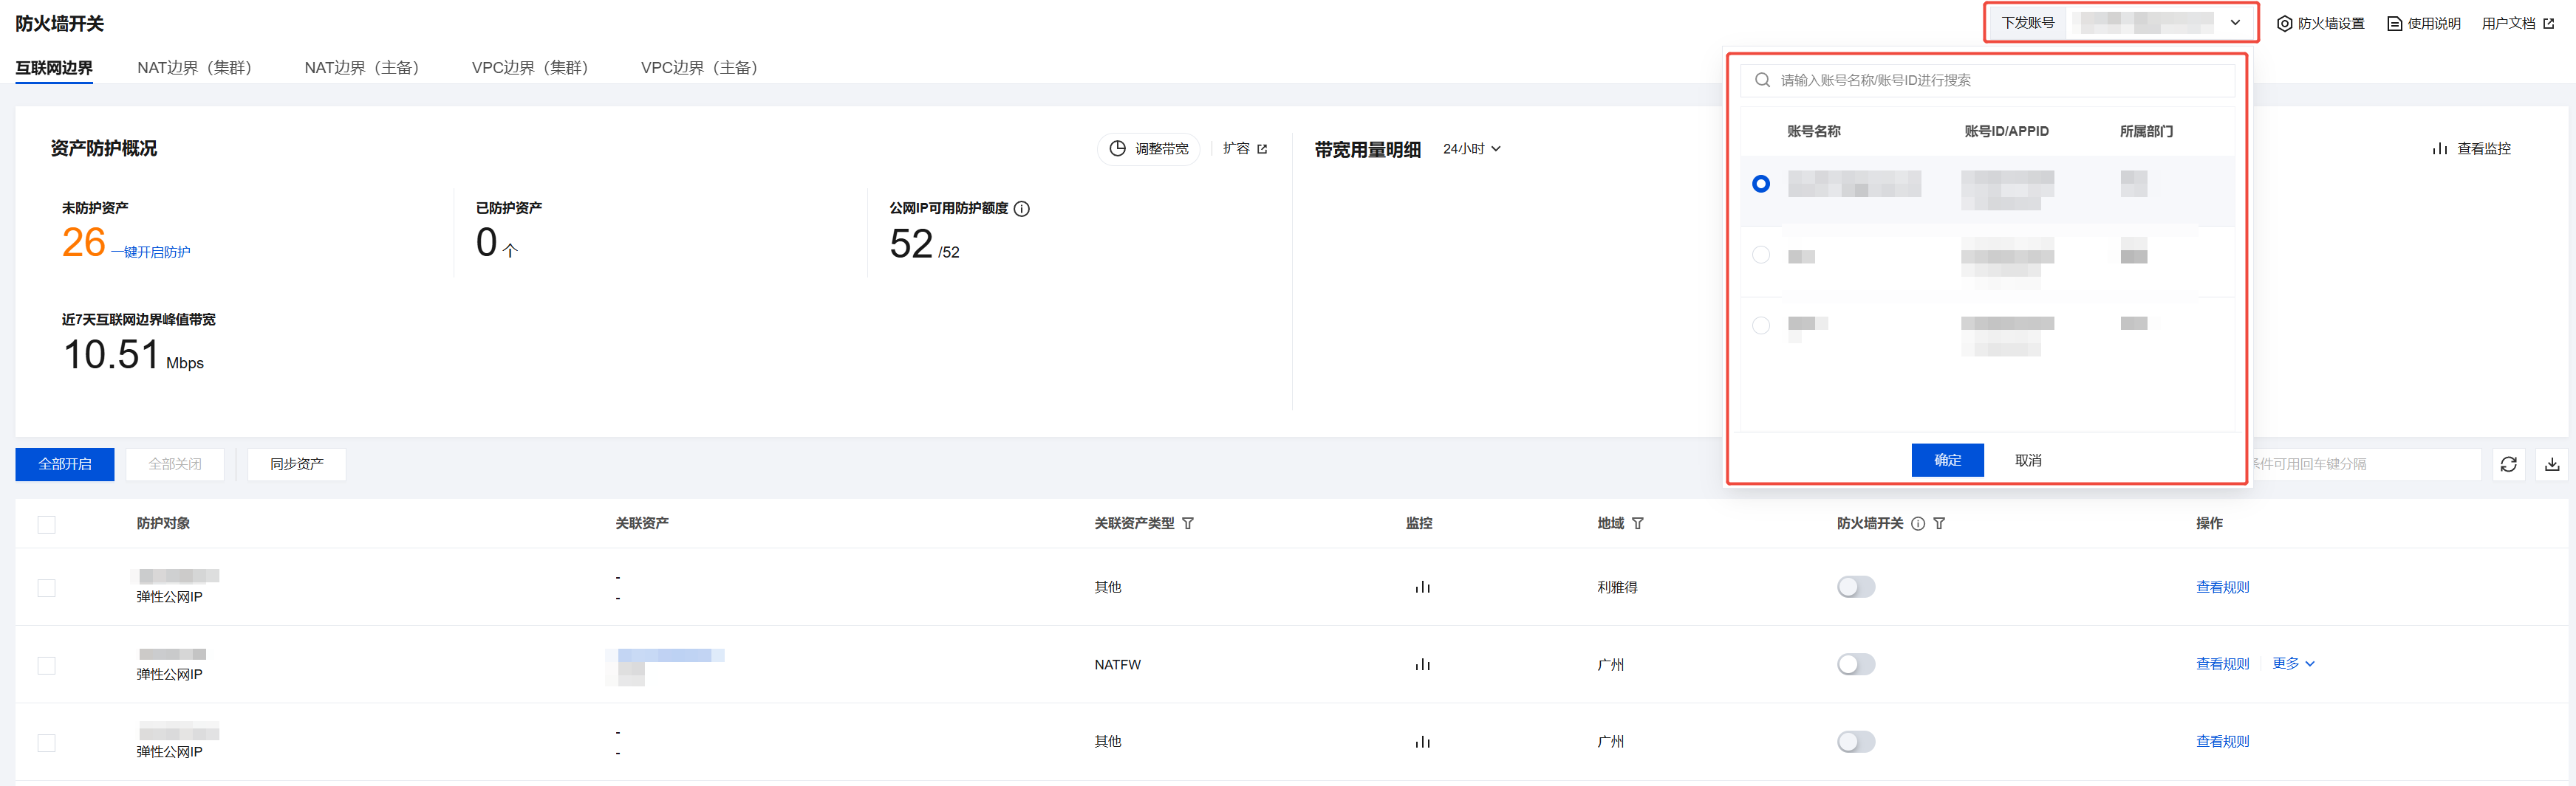Click the 取消 cancel button

(2027, 461)
